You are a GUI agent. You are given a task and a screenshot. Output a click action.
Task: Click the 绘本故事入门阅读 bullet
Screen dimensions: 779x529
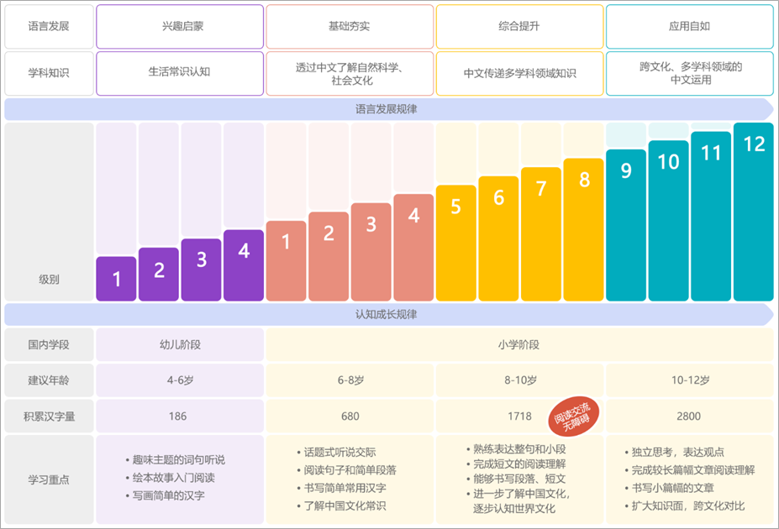tap(170, 478)
